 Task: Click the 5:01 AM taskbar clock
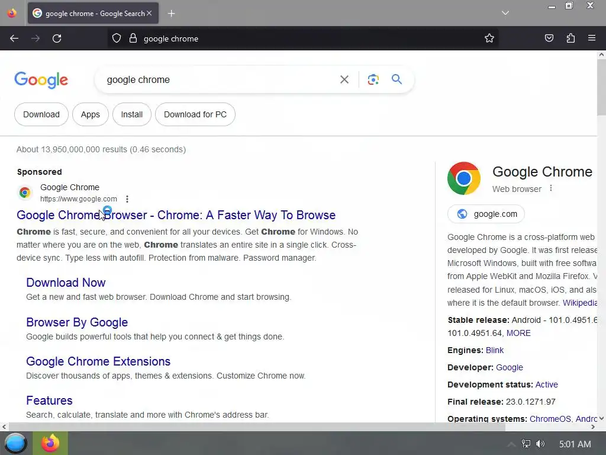point(575,444)
